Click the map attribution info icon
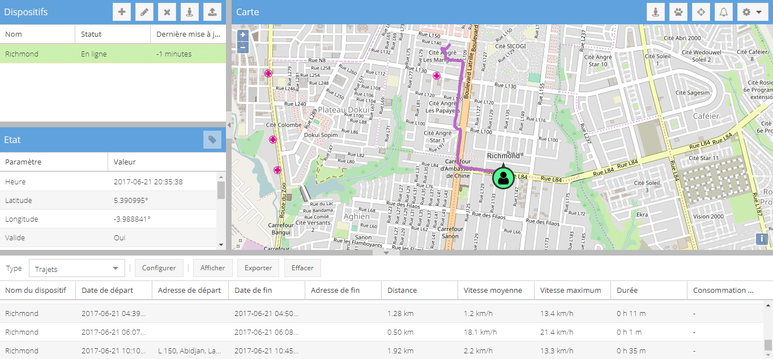773x359 pixels. tap(762, 239)
